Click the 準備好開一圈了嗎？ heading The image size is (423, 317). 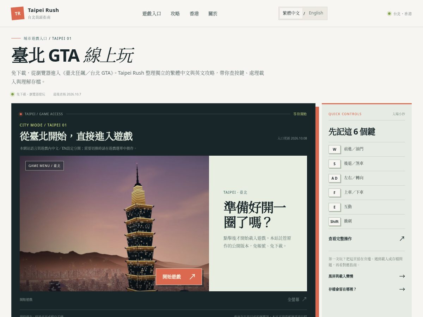point(255,215)
